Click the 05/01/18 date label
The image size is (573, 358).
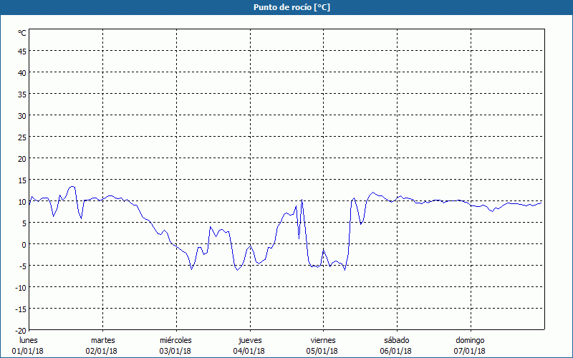322,351
